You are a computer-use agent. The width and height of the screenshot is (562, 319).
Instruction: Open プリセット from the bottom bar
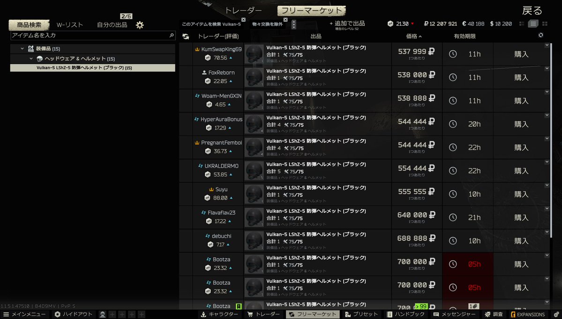pyautogui.click(x=361, y=314)
